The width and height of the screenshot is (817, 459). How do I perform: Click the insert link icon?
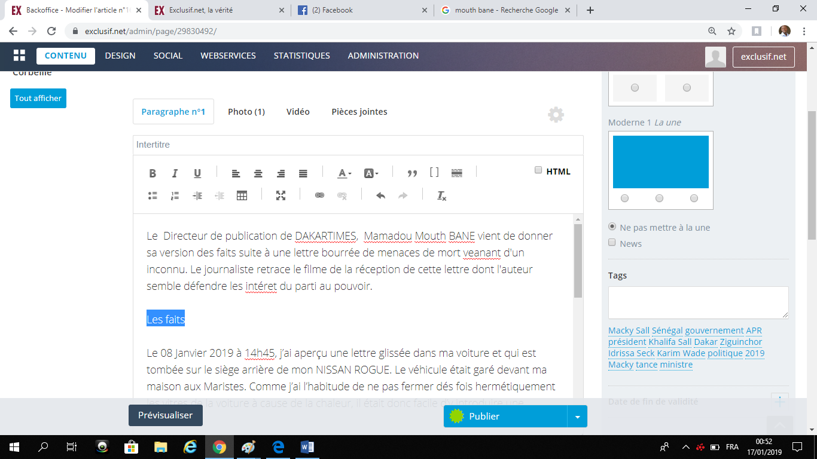tap(319, 195)
